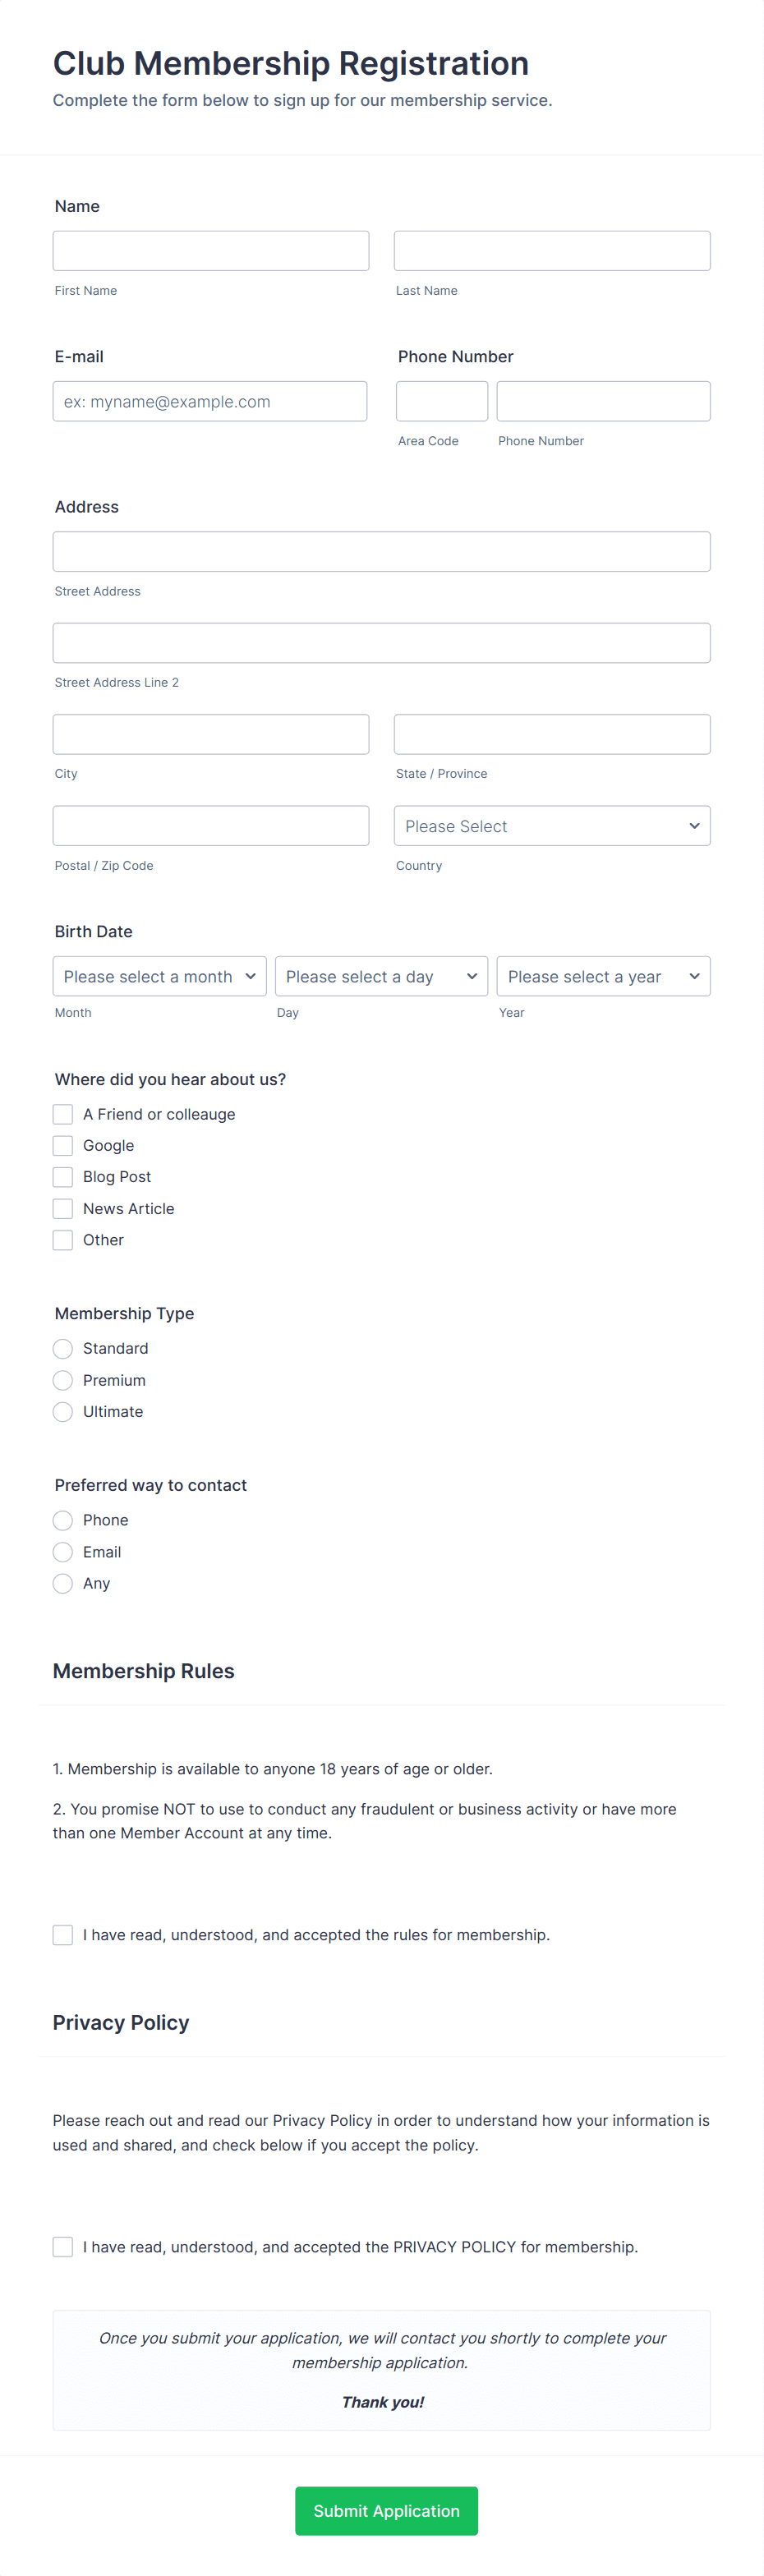
Task: Check the "Other" hear-about-us option
Action: point(62,1239)
